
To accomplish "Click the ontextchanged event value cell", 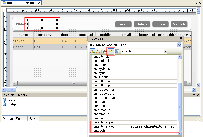I will coord(153,126).
